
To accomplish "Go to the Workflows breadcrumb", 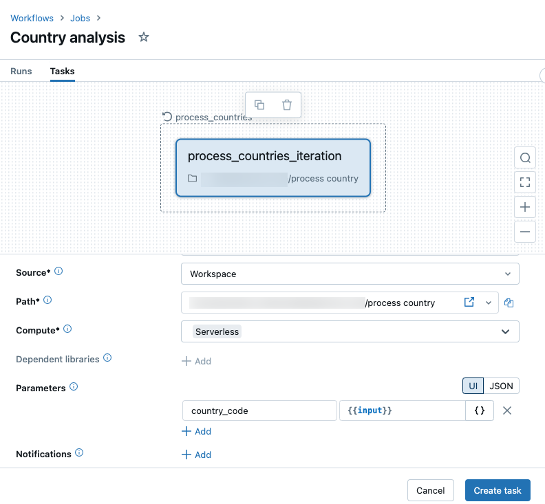I will (x=32, y=17).
